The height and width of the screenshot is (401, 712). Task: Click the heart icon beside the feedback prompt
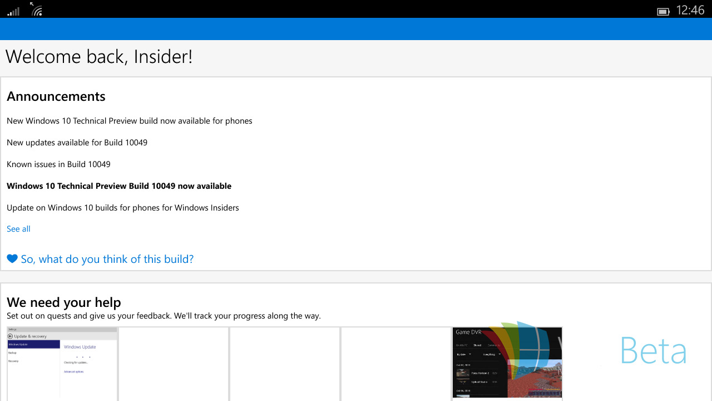(12, 258)
